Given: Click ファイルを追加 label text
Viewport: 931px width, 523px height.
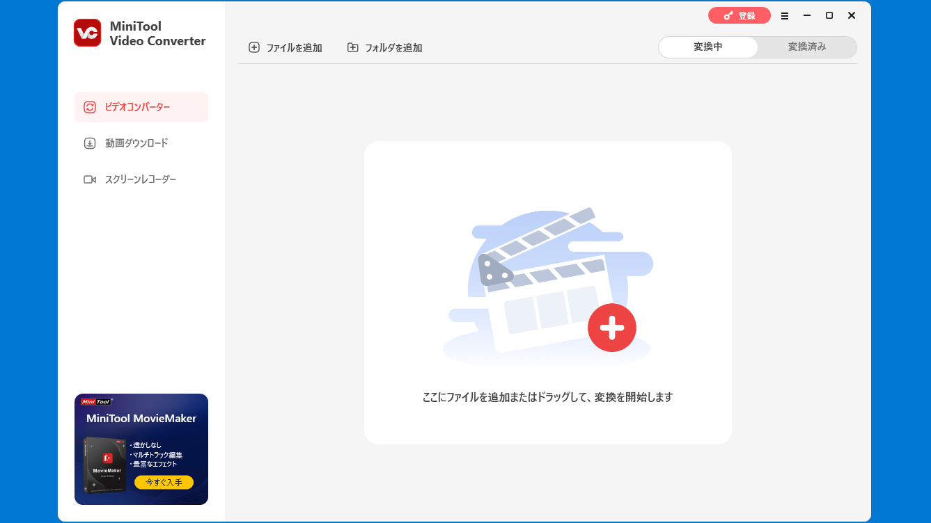Looking at the screenshot, I should tap(294, 48).
